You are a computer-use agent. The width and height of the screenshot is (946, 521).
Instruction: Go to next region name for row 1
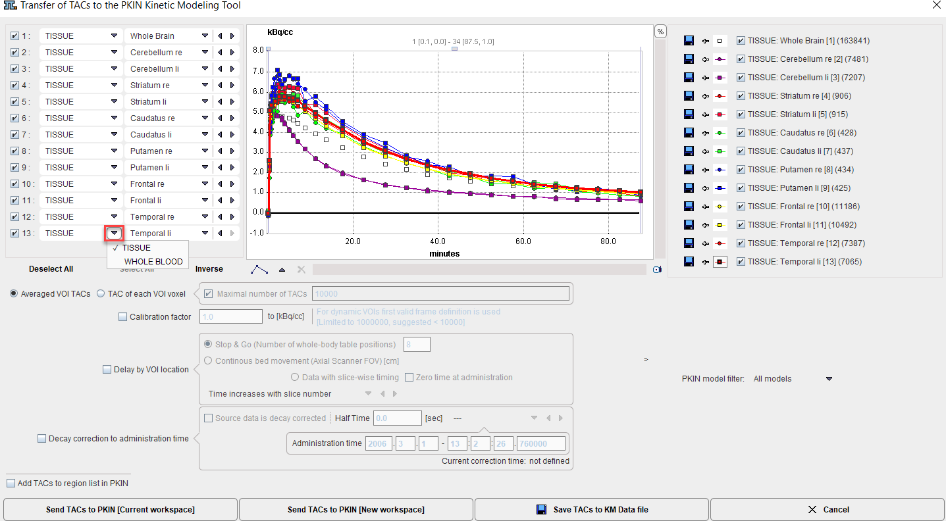coord(232,36)
